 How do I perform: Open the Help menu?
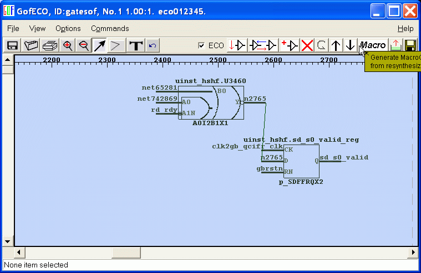pos(405,28)
